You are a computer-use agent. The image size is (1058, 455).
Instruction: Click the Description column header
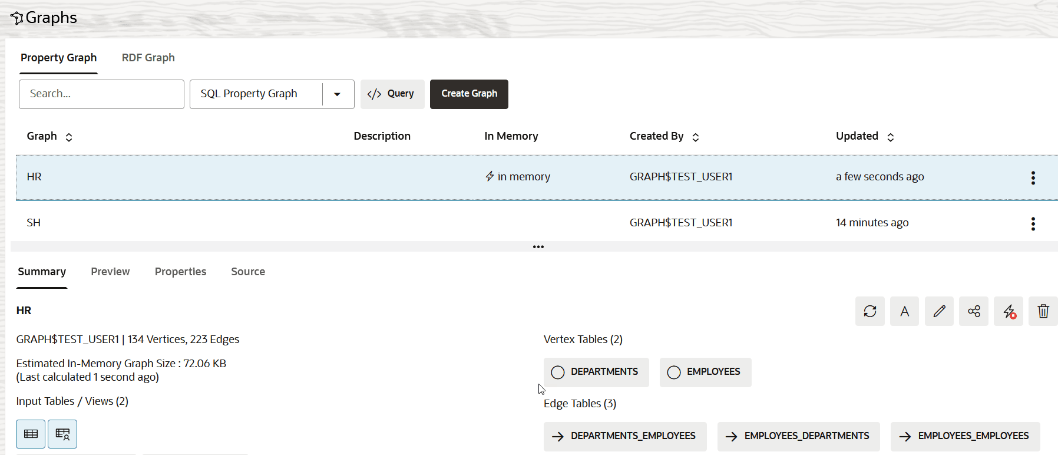click(x=382, y=136)
